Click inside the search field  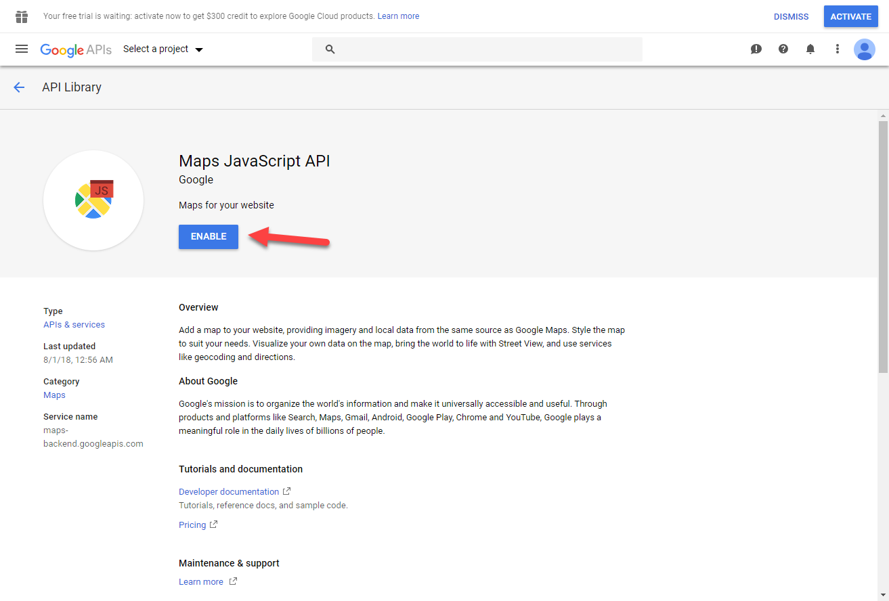coord(474,49)
